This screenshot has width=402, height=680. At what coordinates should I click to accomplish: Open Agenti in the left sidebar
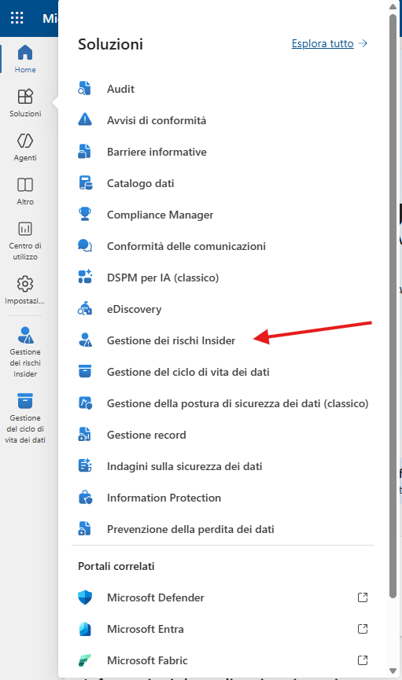pyautogui.click(x=25, y=147)
